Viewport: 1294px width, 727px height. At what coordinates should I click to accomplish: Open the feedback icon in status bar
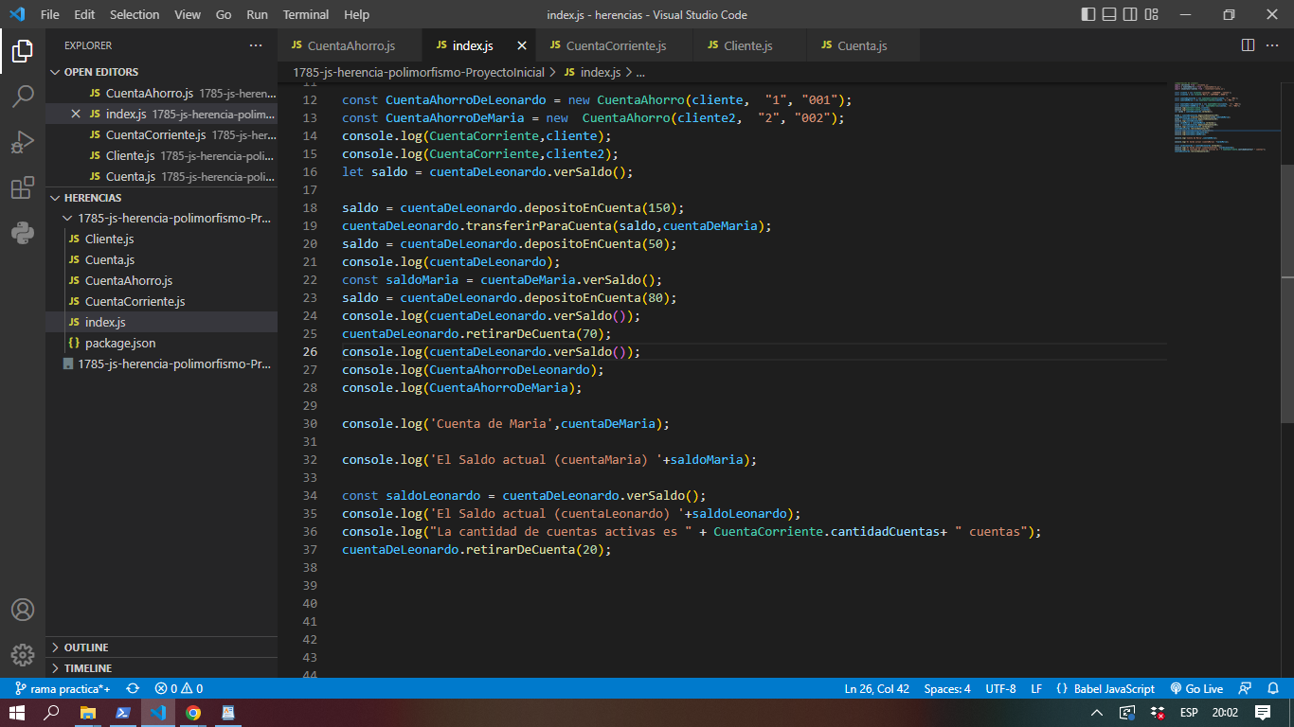1246,688
